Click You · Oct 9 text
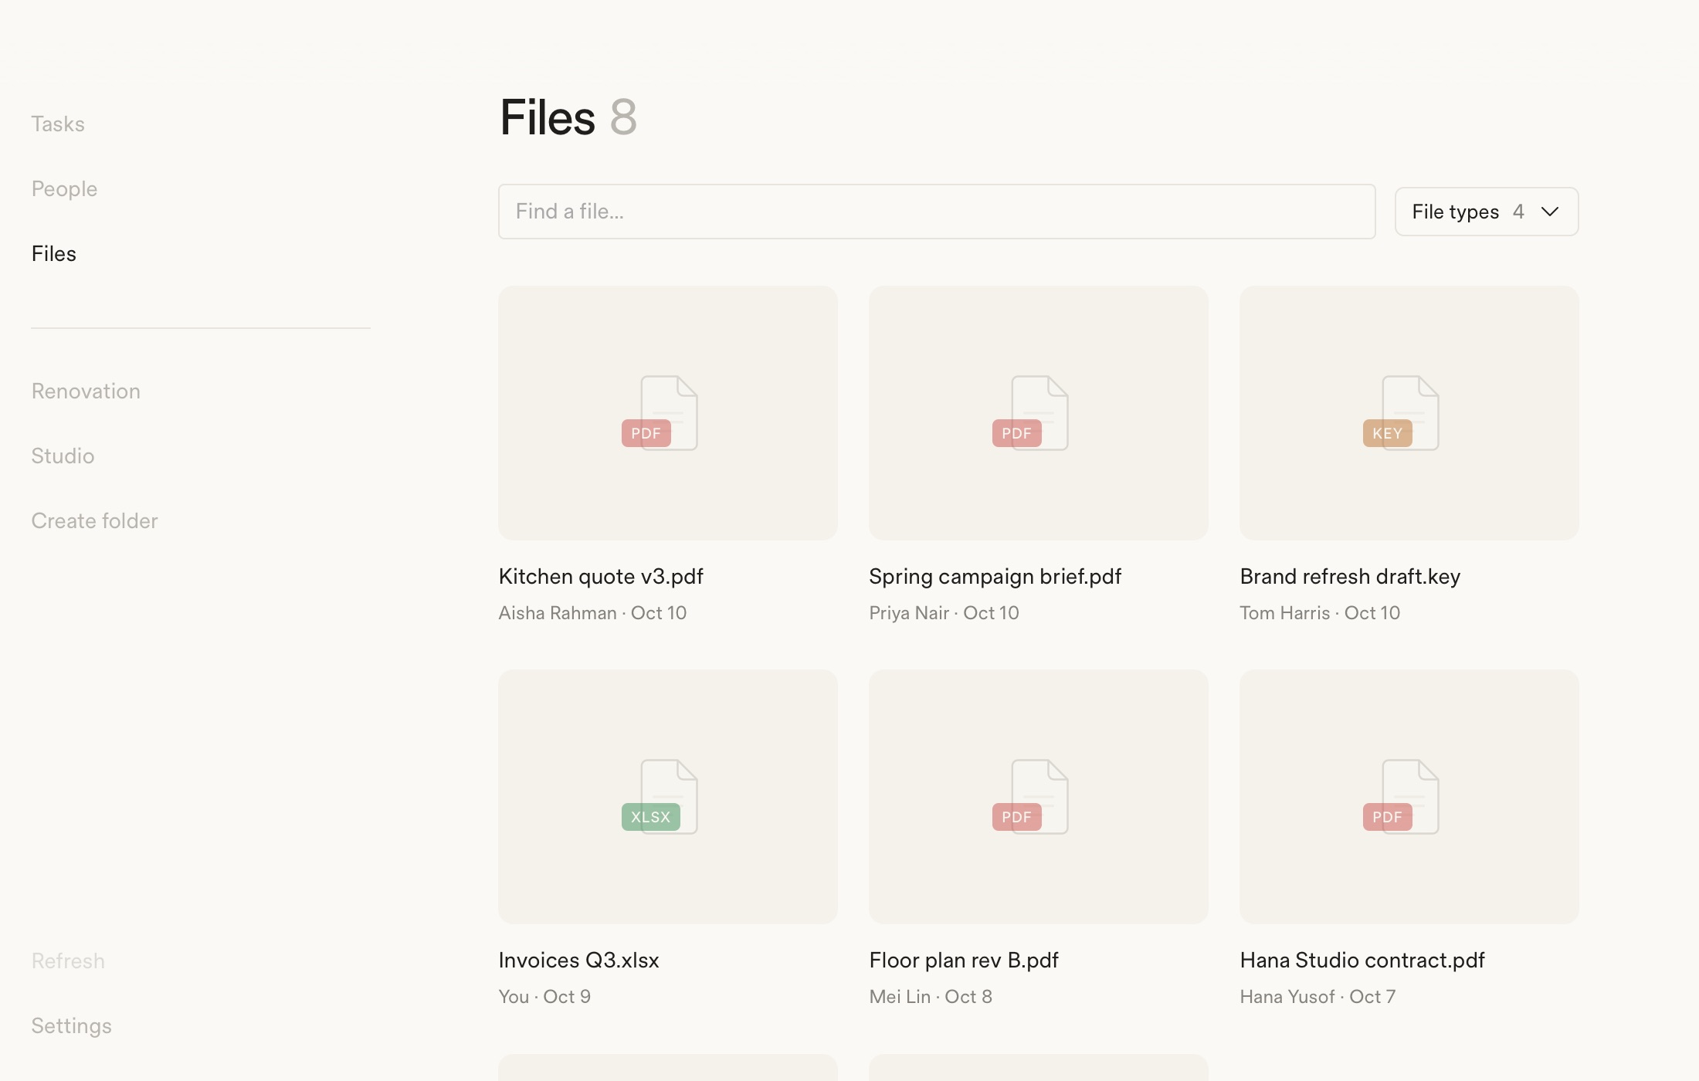This screenshot has width=1699, height=1081. pyautogui.click(x=544, y=997)
